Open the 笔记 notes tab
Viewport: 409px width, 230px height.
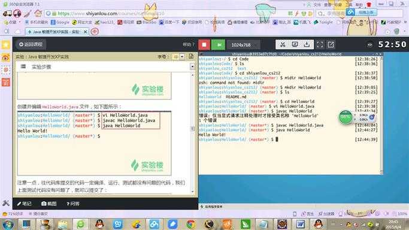click(x=24, y=204)
